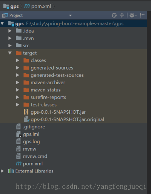Expand the maven-archiver folder arrow
This screenshot has width=151, height=194.
click(x=18, y=83)
